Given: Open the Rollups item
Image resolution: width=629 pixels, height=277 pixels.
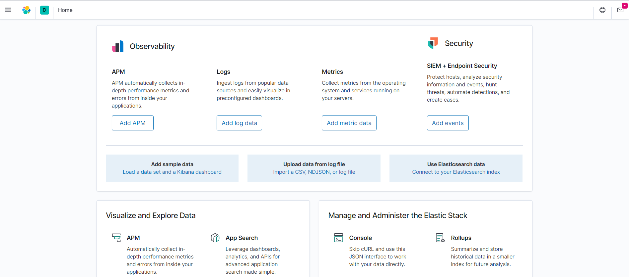Looking at the screenshot, I should pos(461,238).
